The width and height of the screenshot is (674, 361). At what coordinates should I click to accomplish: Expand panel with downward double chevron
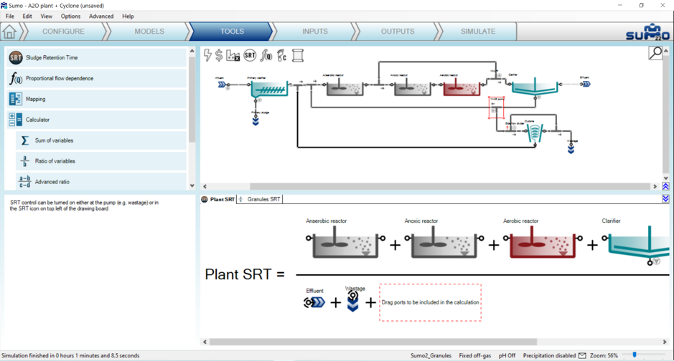coord(665,198)
